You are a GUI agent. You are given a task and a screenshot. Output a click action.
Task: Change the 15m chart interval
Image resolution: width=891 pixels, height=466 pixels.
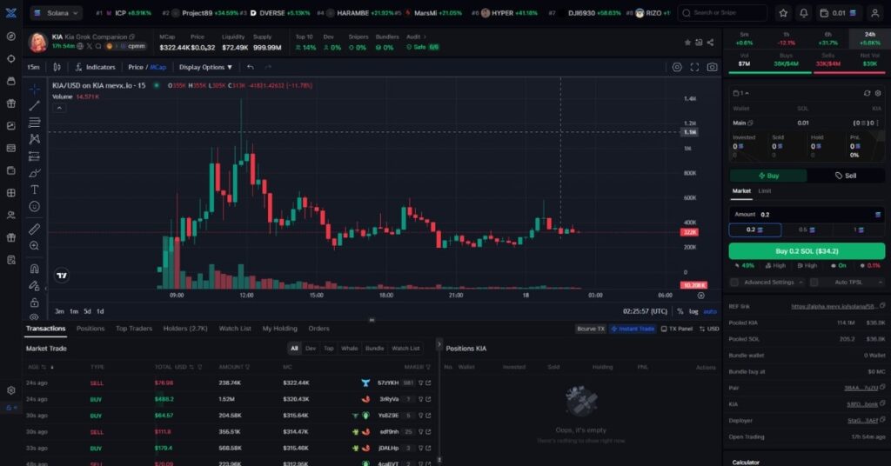coord(34,67)
